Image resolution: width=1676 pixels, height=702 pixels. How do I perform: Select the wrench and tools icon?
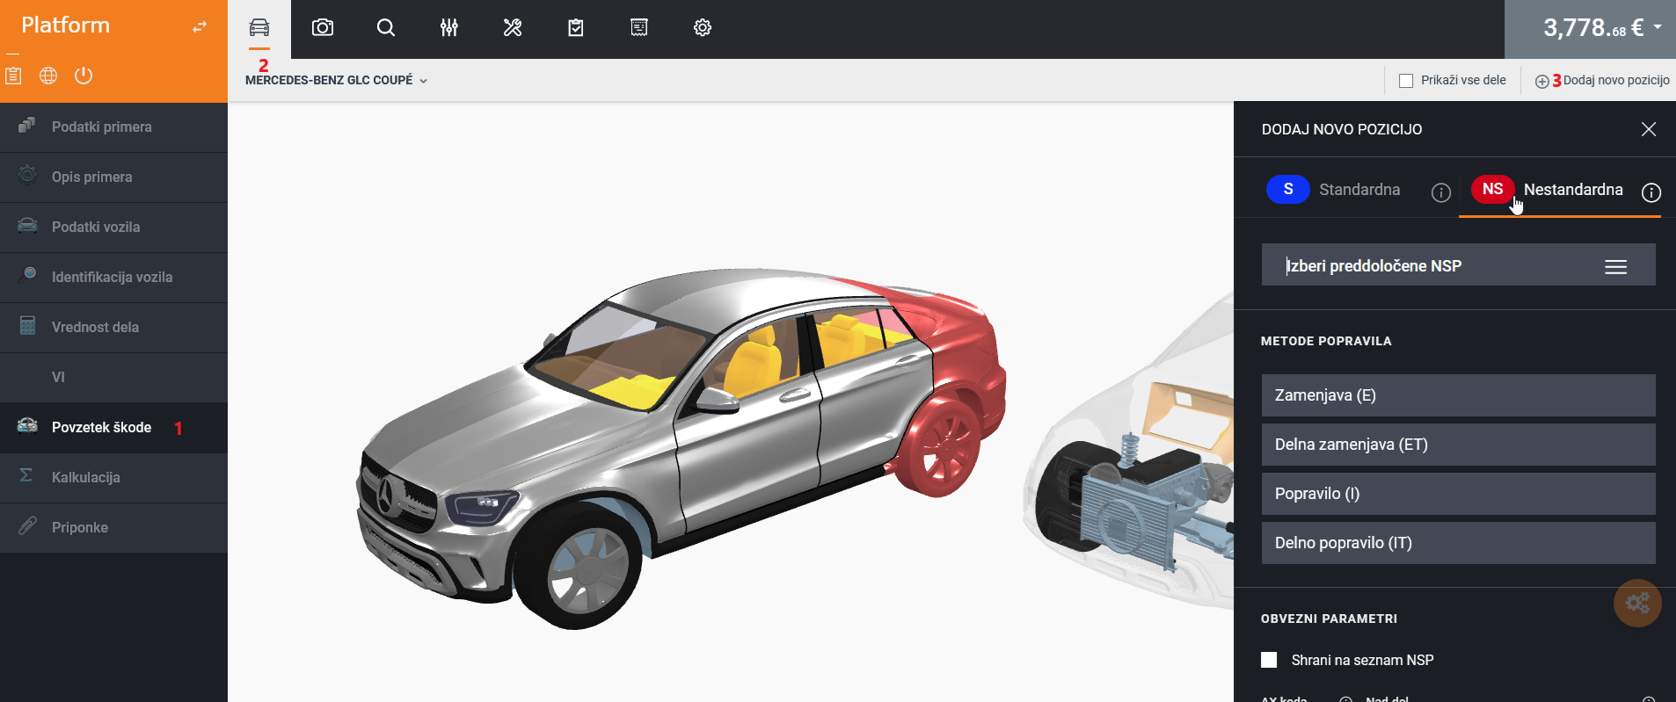pyautogui.click(x=513, y=27)
